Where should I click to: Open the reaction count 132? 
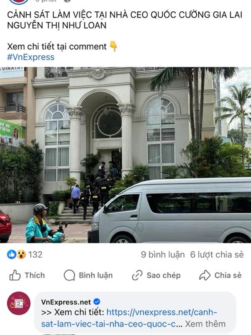click(36, 255)
